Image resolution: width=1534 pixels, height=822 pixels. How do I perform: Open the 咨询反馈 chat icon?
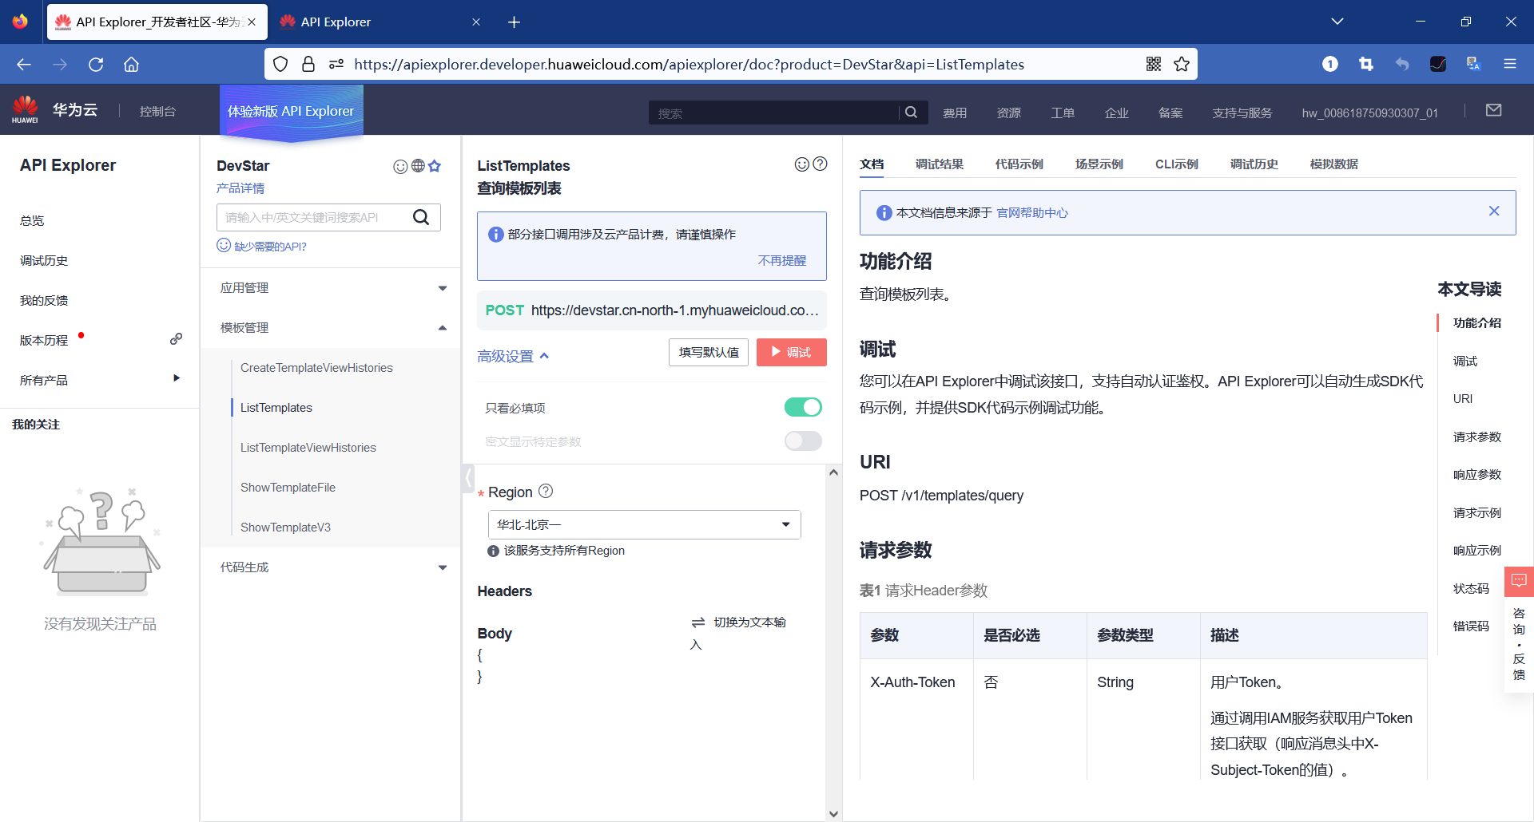1519,580
